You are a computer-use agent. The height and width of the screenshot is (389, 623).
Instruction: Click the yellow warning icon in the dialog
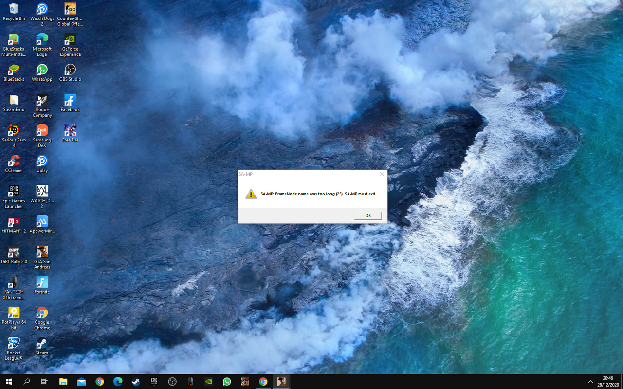(251, 194)
